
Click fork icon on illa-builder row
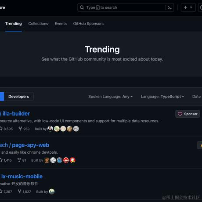(20, 129)
